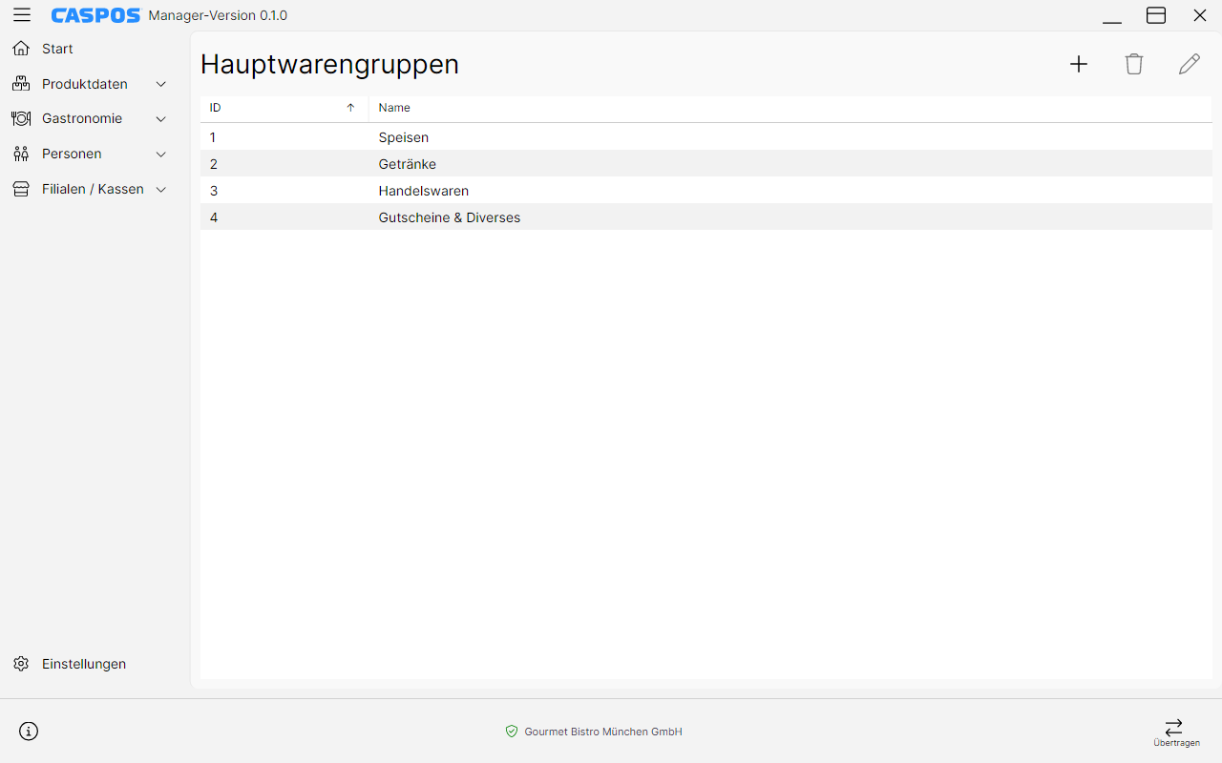Select the Getränke row
Viewport: 1222px width, 763px height.
coord(706,164)
